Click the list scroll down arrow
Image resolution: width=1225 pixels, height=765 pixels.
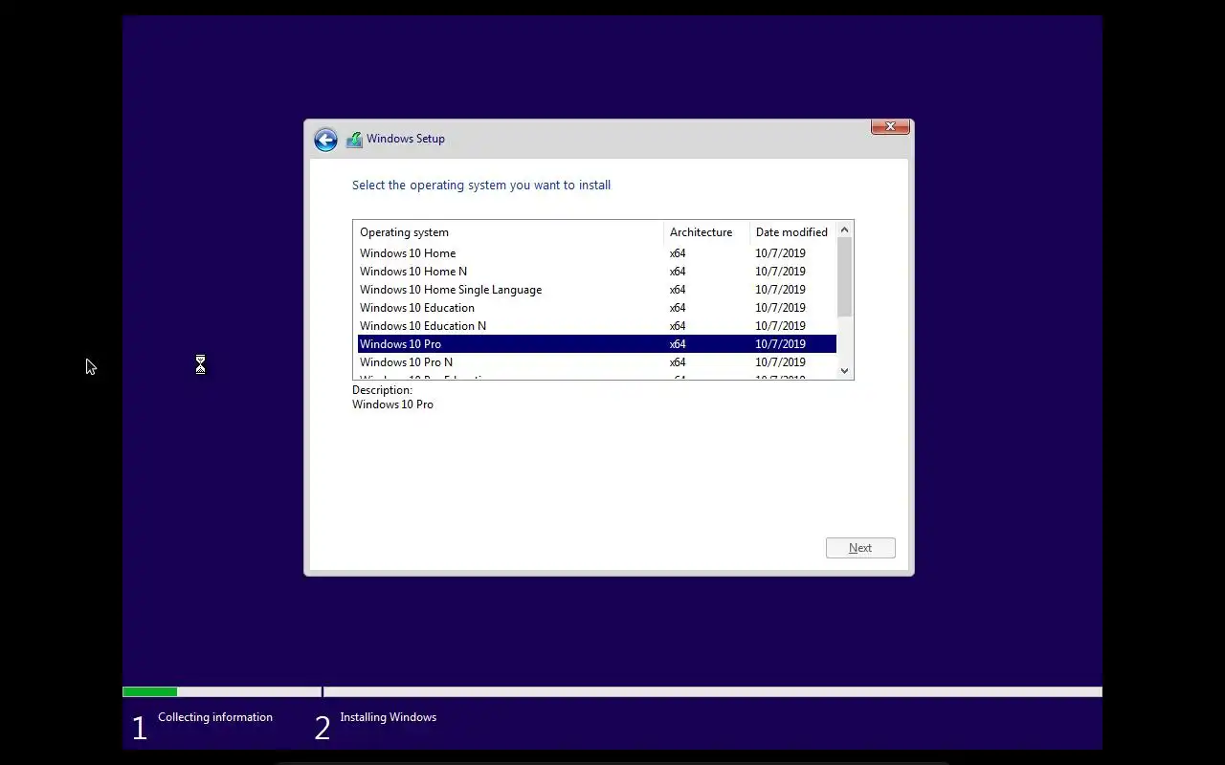click(x=844, y=371)
